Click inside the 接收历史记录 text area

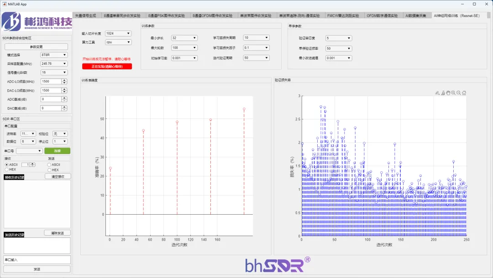click(37, 204)
